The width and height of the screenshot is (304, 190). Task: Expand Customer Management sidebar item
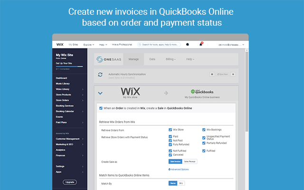(83, 139)
